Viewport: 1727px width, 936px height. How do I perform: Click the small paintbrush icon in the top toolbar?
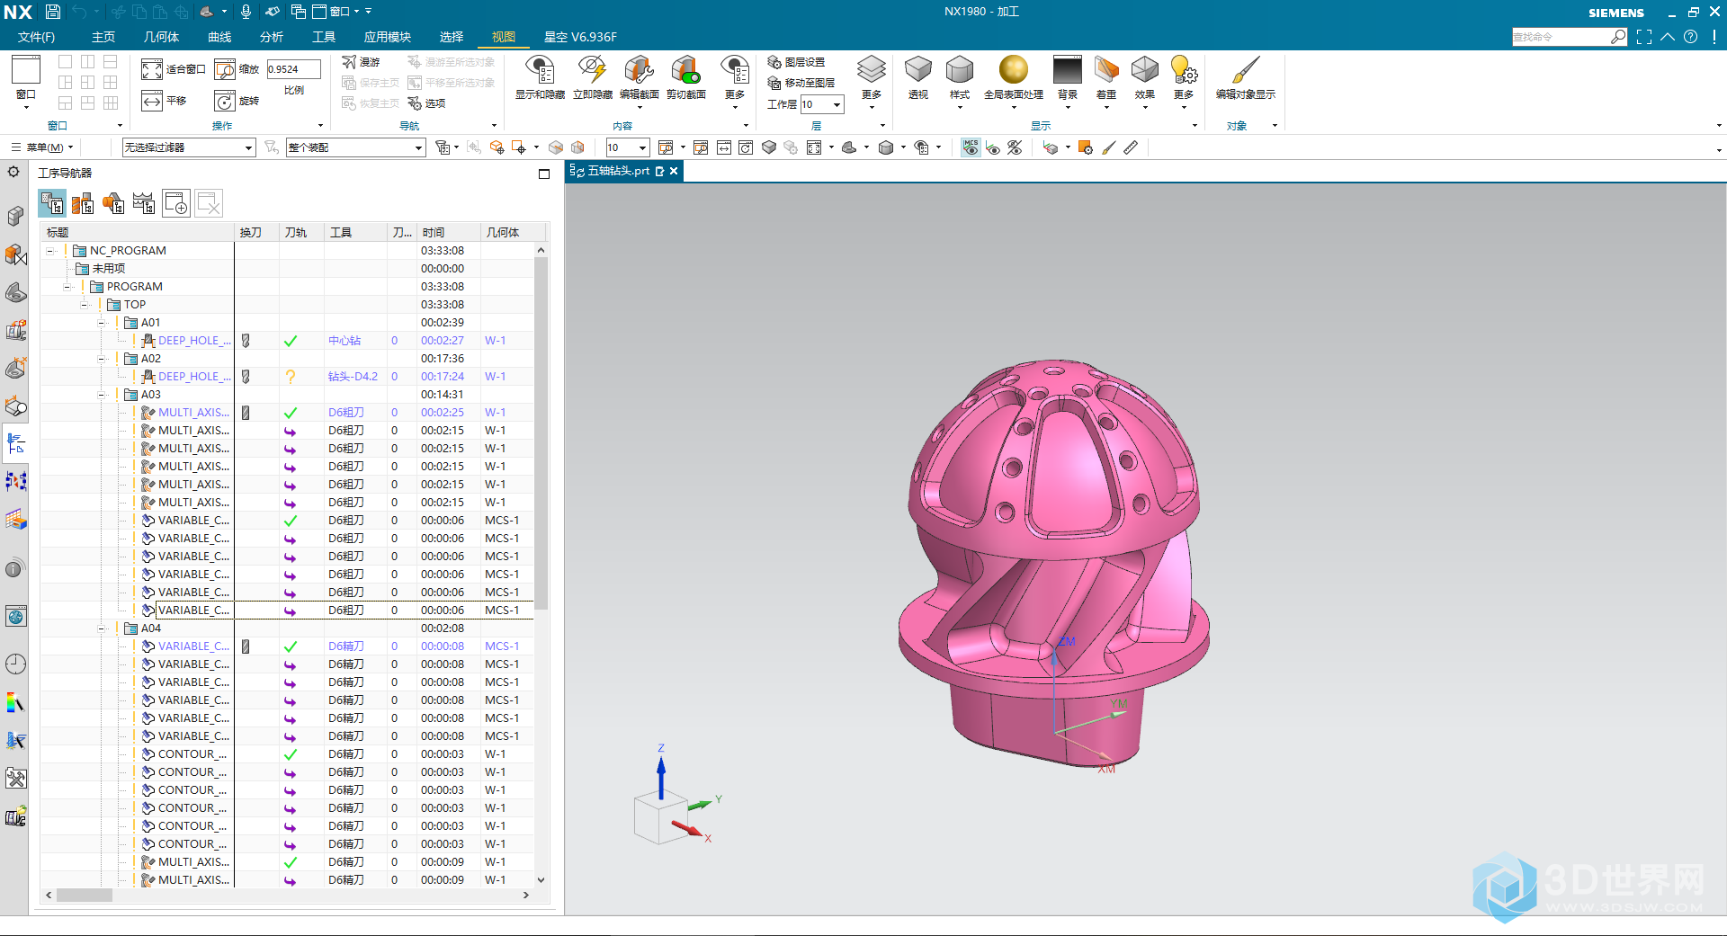pos(1109,147)
